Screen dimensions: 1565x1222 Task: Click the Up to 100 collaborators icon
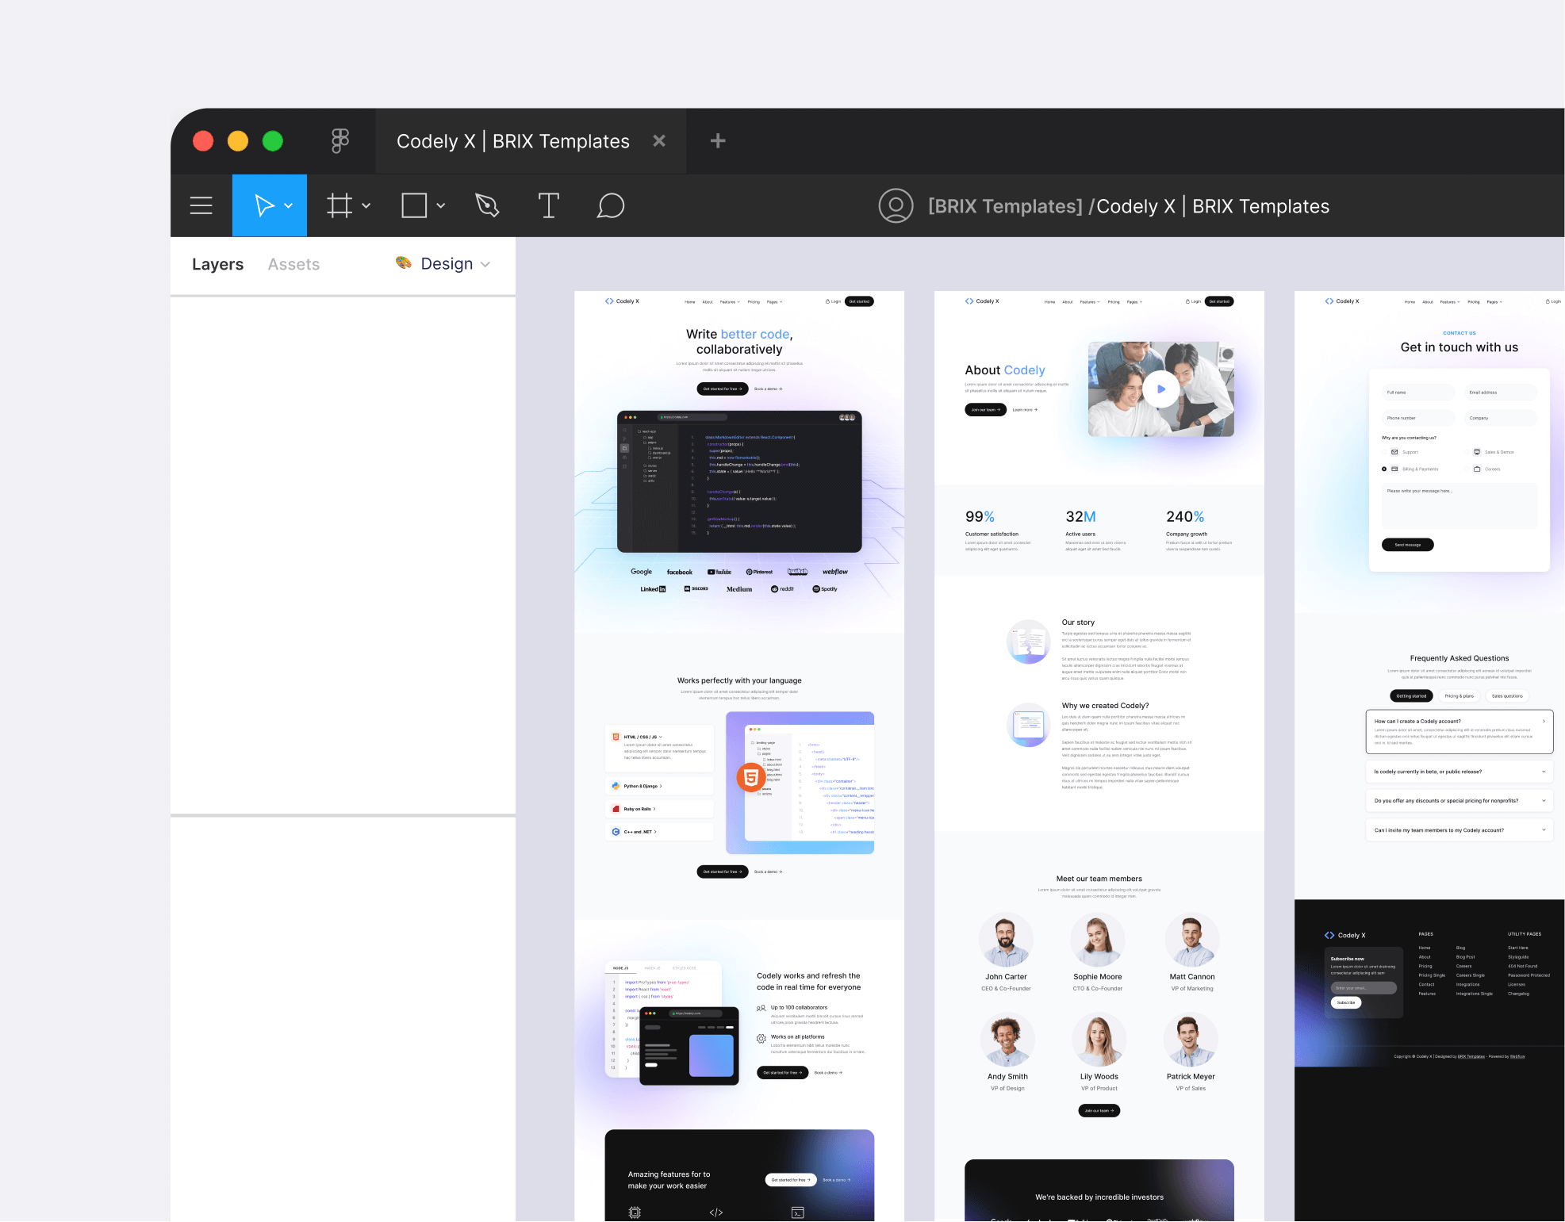[761, 1009]
